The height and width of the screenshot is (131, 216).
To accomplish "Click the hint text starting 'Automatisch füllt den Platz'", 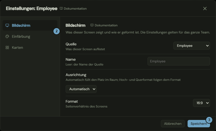I will point(123,80).
